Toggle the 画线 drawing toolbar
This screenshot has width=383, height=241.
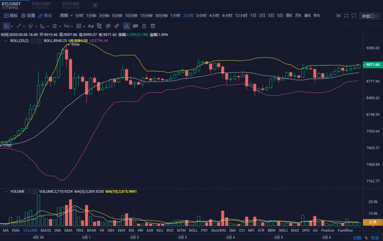pos(45,16)
